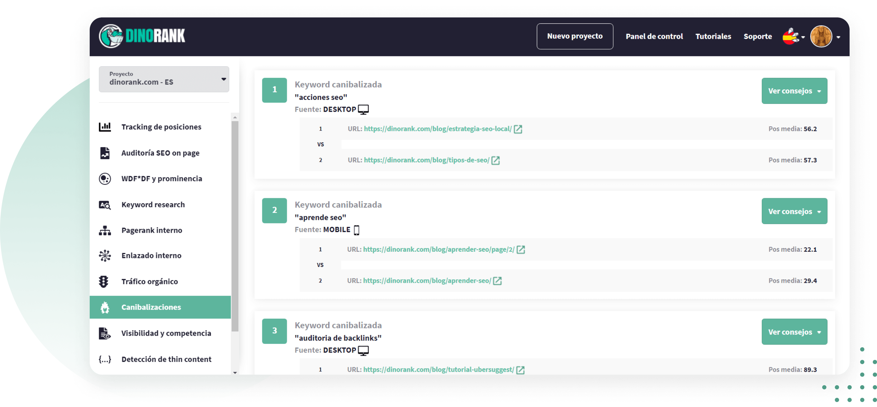Open the user account menu caret
Viewport: 877px width, 407px height.
[838, 37]
